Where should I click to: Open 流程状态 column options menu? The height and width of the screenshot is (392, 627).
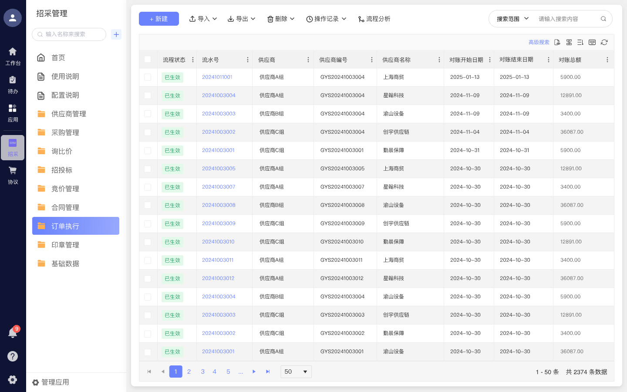pyautogui.click(x=193, y=60)
